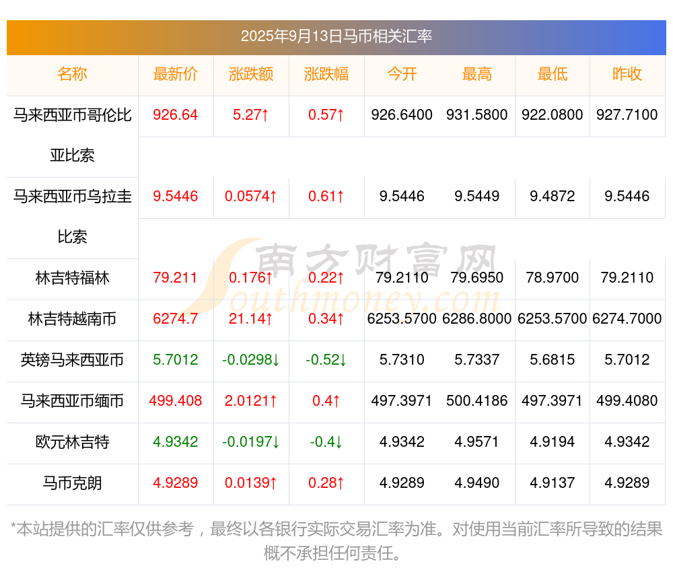Select the latest price 926.64
673x574 pixels.
click(x=175, y=115)
